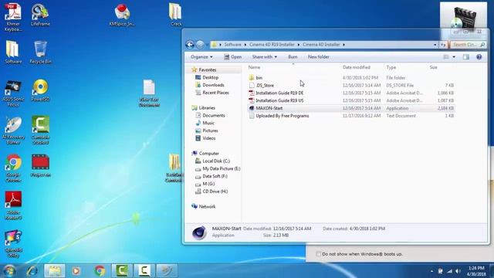Show hidden system tray icons

pyautogui.click(x=431, y=271)
